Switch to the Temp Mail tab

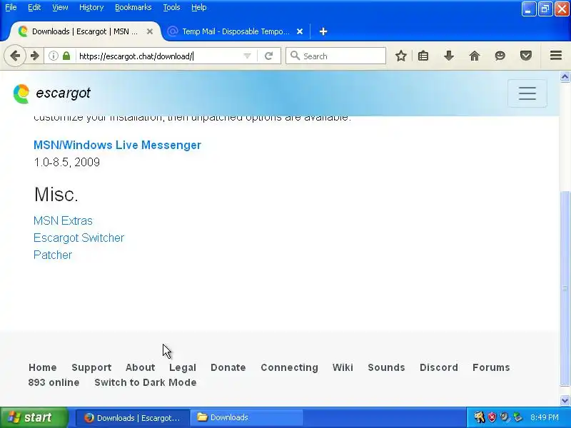(x=235, y=31)
